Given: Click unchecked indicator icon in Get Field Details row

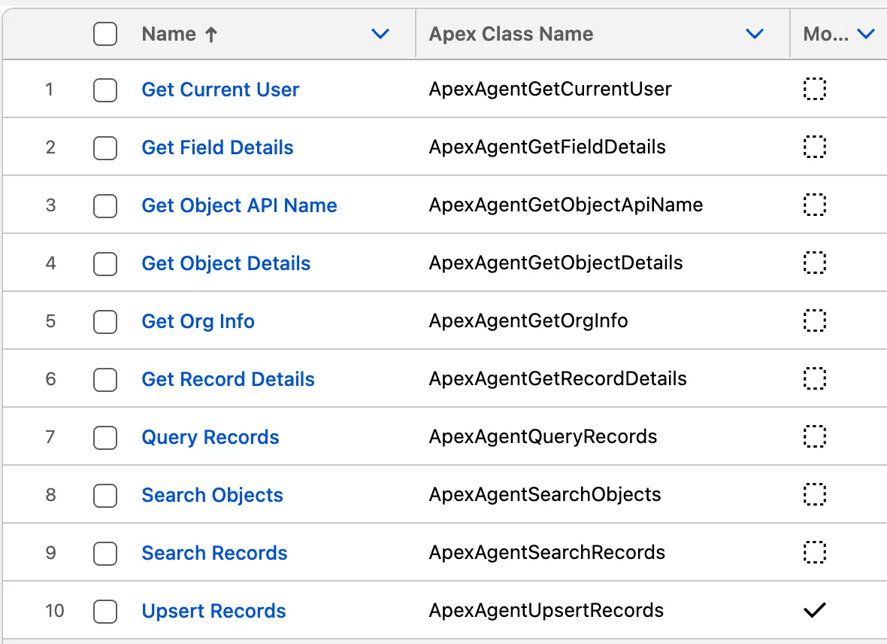Looking at the screenshot, I should [815, 147].
